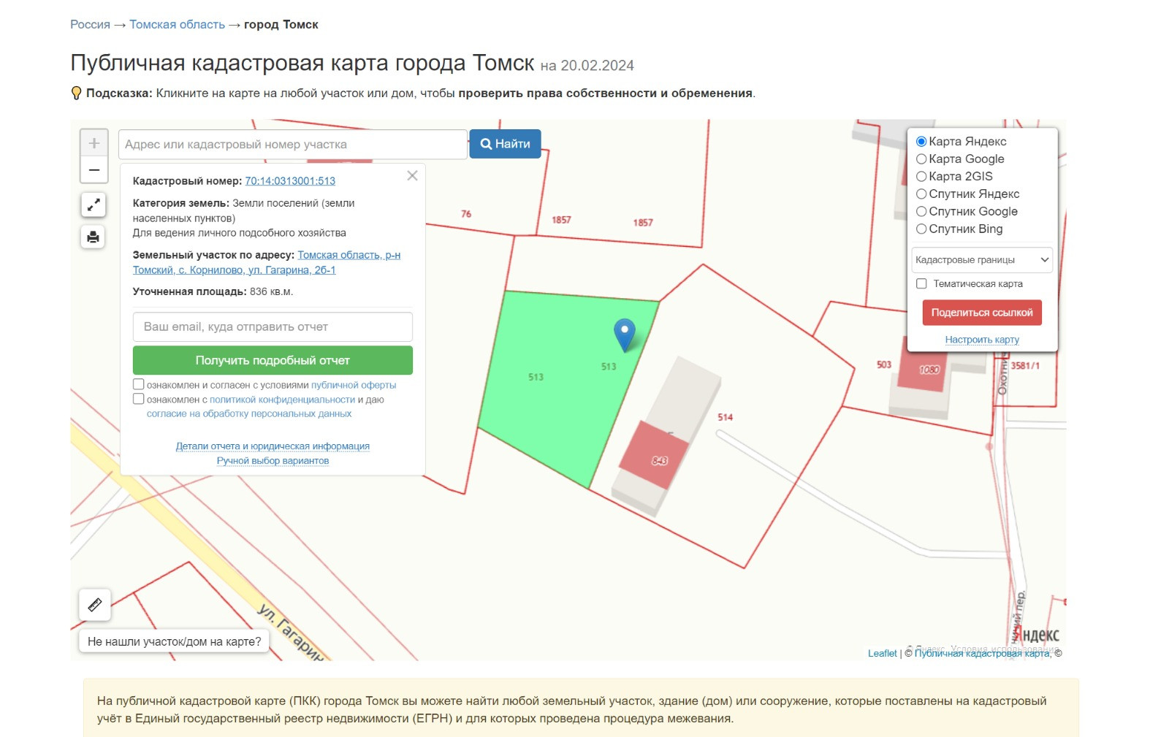Image resolution: width=1169 pixels, height=737 pixels.
Task: Click the blue map marker pin
Action: pyautogui.click(x=624, y=334)
